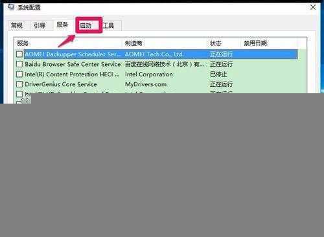The width and height of the screenshot is (324, 237).
Task: Sort by the 状态 column header
Action: pyautogui.click(x=224, y=43)
